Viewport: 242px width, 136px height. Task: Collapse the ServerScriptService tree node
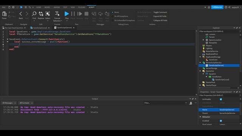click(x=200, y=63)
